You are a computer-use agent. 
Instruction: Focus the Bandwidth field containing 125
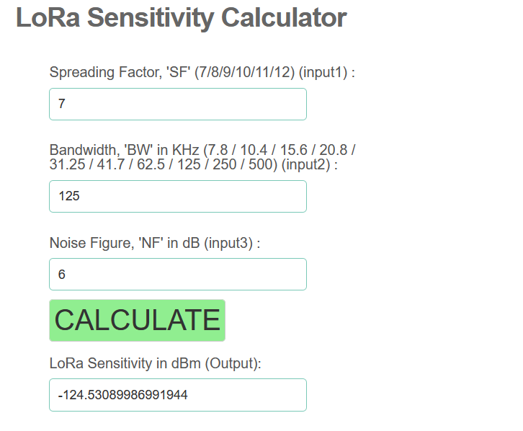coord(177,196)
